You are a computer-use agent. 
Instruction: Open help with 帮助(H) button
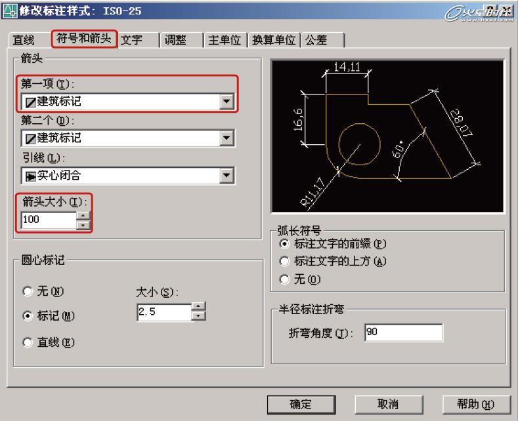click(476, 405)
